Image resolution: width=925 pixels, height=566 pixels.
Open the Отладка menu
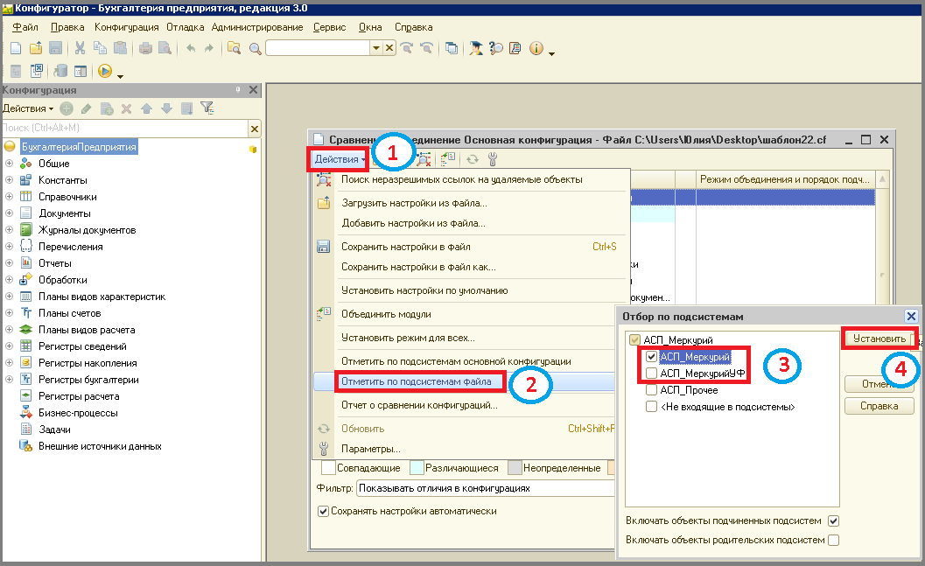[185, 27]
